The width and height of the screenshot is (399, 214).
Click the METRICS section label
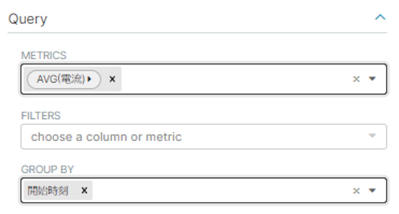tap(44, 55)
